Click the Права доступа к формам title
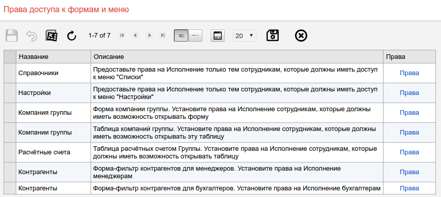 tap(66, 10)
